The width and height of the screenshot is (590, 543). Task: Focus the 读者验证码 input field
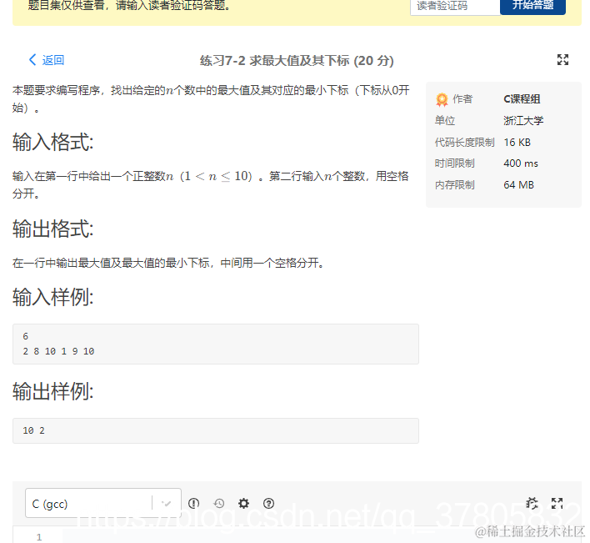pyautogui.click(x=455, y=6)
